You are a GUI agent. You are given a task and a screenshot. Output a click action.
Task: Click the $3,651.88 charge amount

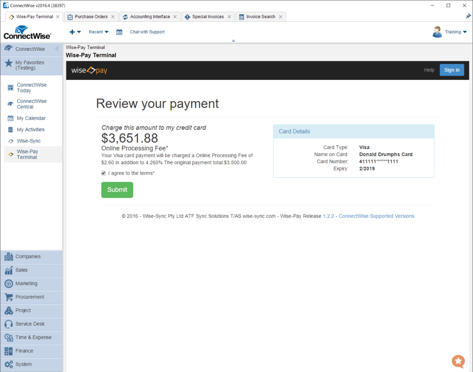coord(129,138)
